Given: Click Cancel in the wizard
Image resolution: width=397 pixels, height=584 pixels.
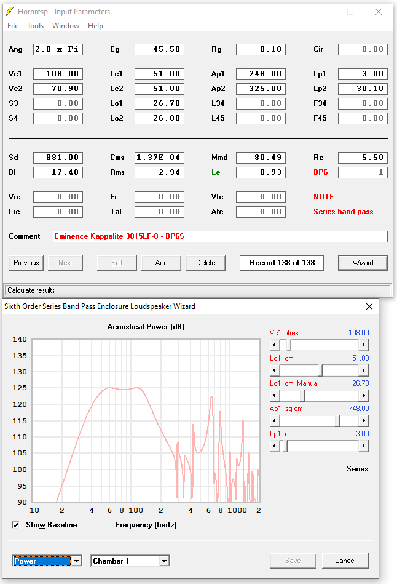Looking at the screenshot, I should click(x=345, y=561).
